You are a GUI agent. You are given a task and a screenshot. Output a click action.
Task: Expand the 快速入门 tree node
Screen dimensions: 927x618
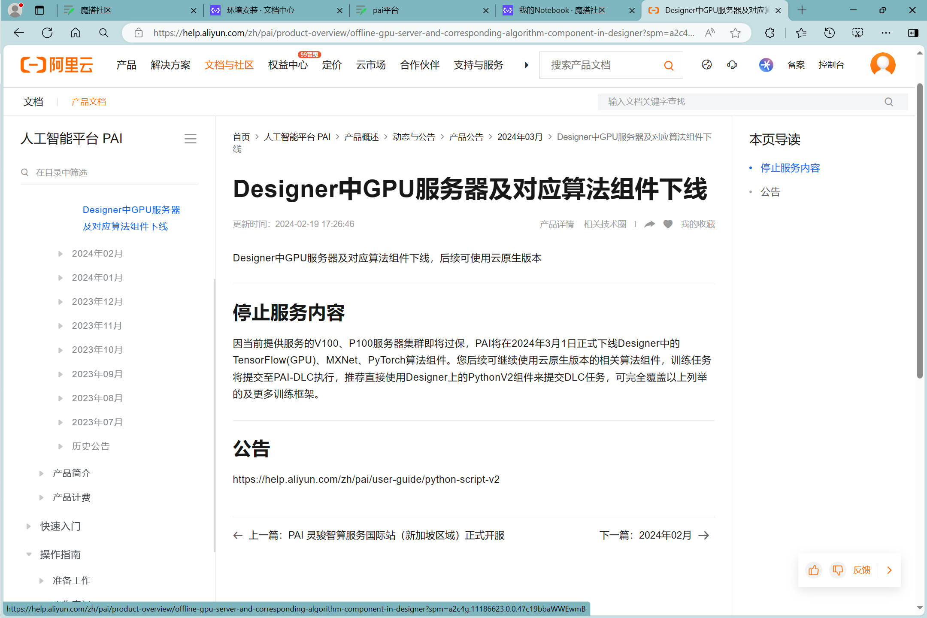[x=28, y=526]
